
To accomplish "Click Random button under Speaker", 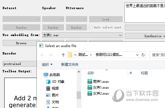I will [53, 27].
